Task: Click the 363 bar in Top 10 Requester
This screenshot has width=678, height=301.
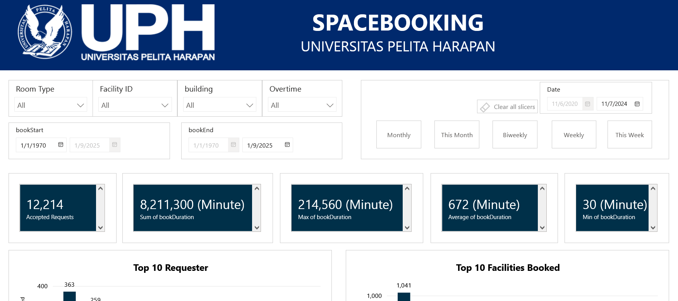Action: coord(70,296)
